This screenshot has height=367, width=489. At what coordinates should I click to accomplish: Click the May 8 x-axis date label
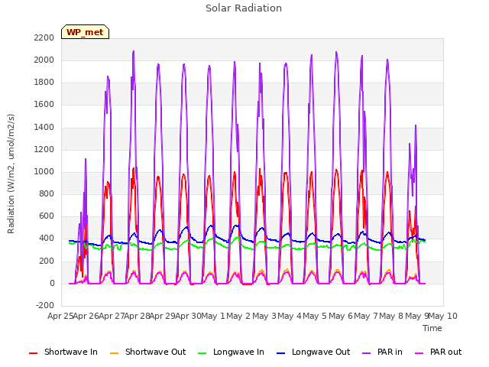391,316
